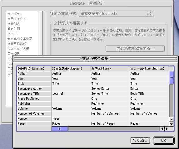Click Author cell in Journal column
Viewport: 179px width, 149px height.
pos(71,74)
